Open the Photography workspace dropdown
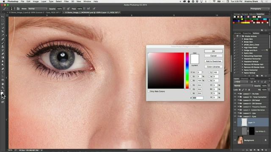The height and width of the screenshot is (152, 271). (260, 8)
